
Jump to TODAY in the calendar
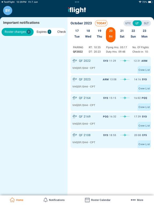coord(101,23)
